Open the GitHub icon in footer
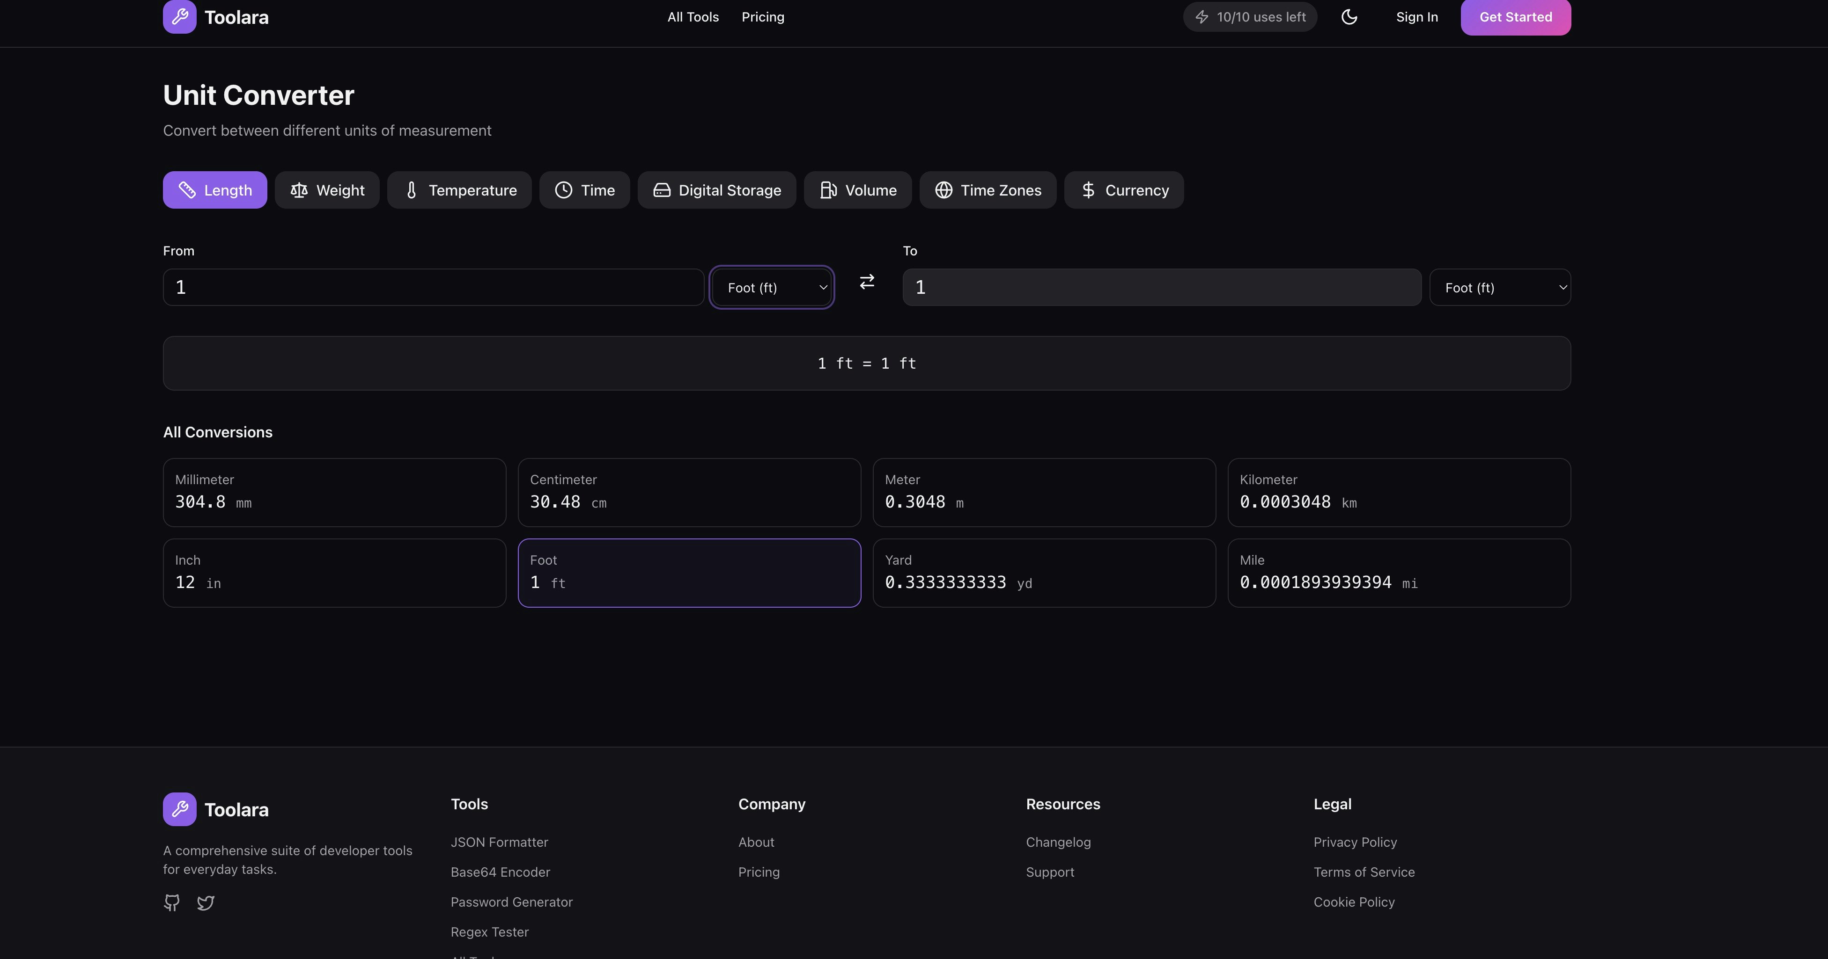The height and width of the screenshot is (959, 1828). point(172,902)
